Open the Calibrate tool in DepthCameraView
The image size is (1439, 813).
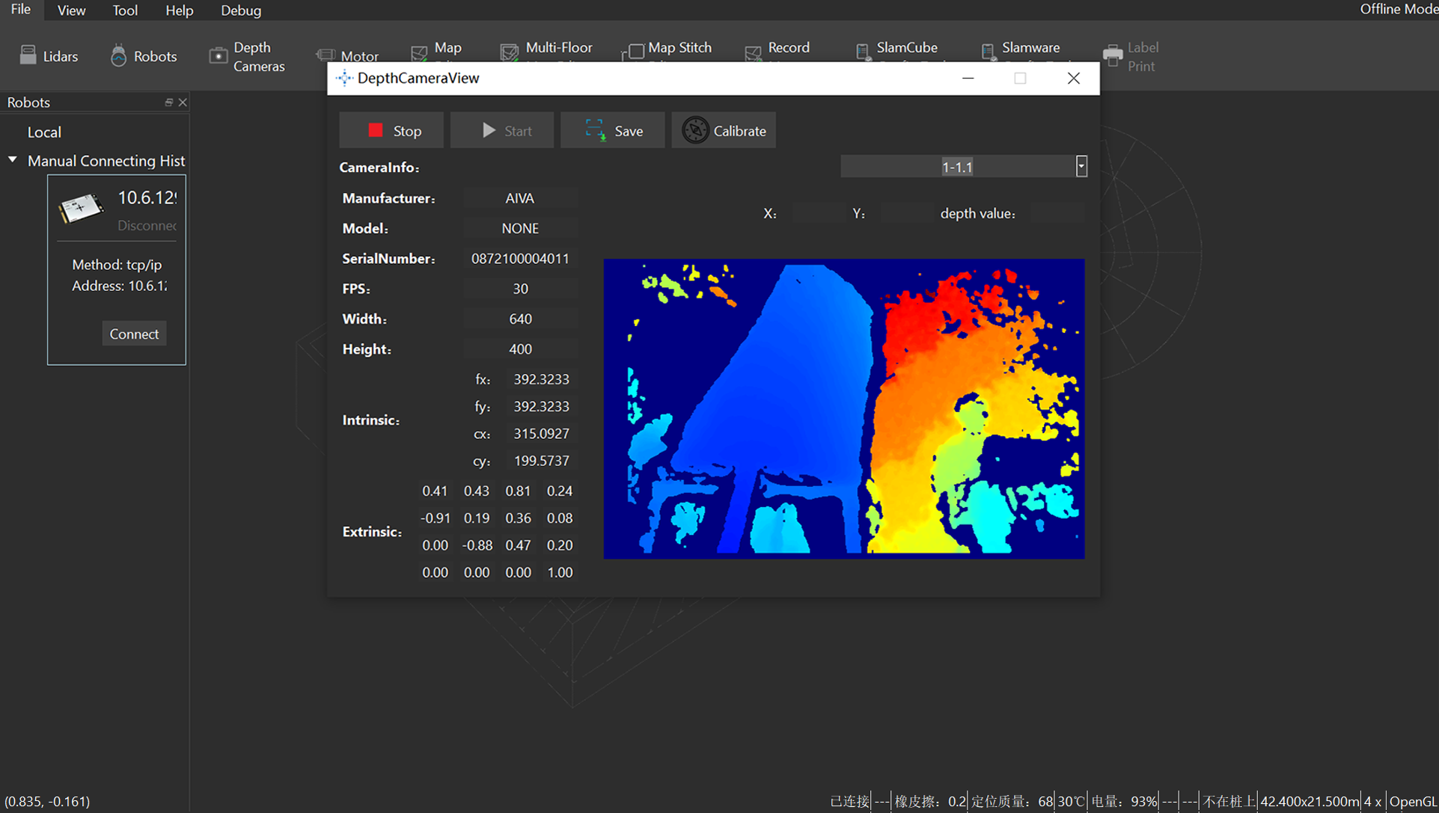pyautogui.click(x=723, y=129)
